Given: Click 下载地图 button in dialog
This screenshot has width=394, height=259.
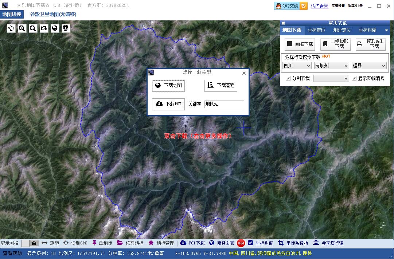Looking at the screenshot, I should coord(168,85).
